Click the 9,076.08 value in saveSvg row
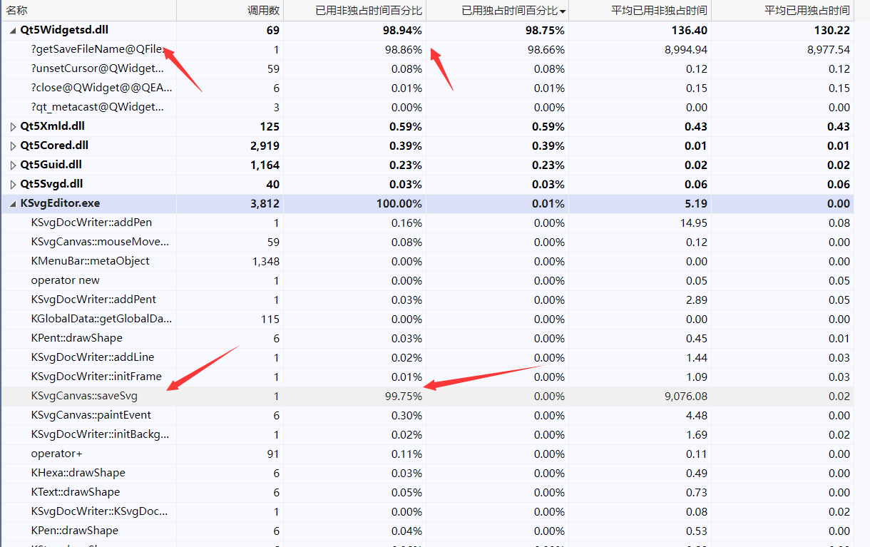Viewport: 870px width, 547px height. click(686, 396)
